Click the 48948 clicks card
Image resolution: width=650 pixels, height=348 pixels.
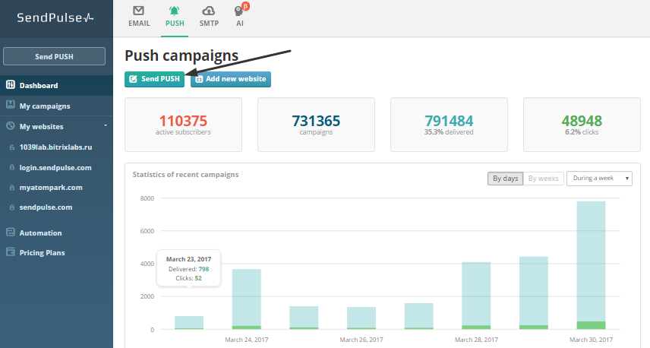(582, 125)
